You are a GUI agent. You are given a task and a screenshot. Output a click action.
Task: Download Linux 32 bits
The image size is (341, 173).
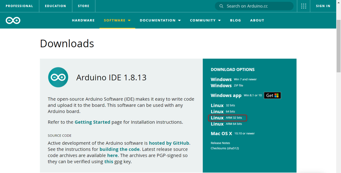click(223, 105)
